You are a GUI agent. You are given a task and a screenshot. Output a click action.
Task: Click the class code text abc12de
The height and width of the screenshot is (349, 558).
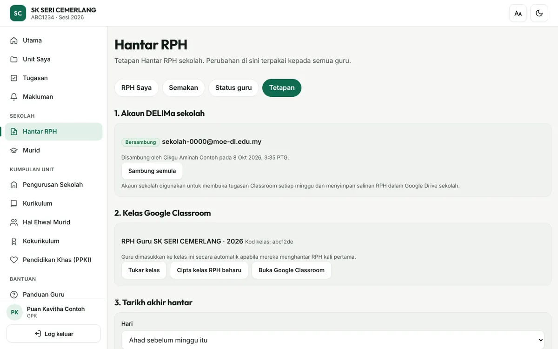click(283, 242)
